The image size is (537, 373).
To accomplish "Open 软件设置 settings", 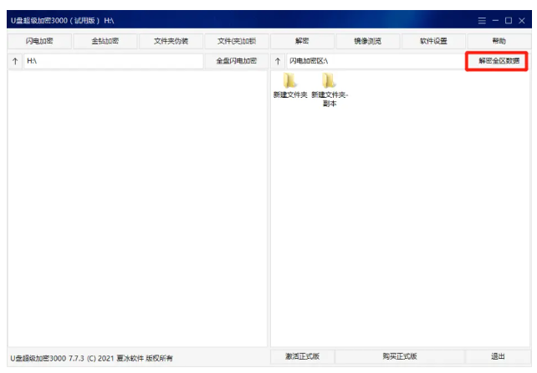I will pyautogui.click(x=433, y=41).
